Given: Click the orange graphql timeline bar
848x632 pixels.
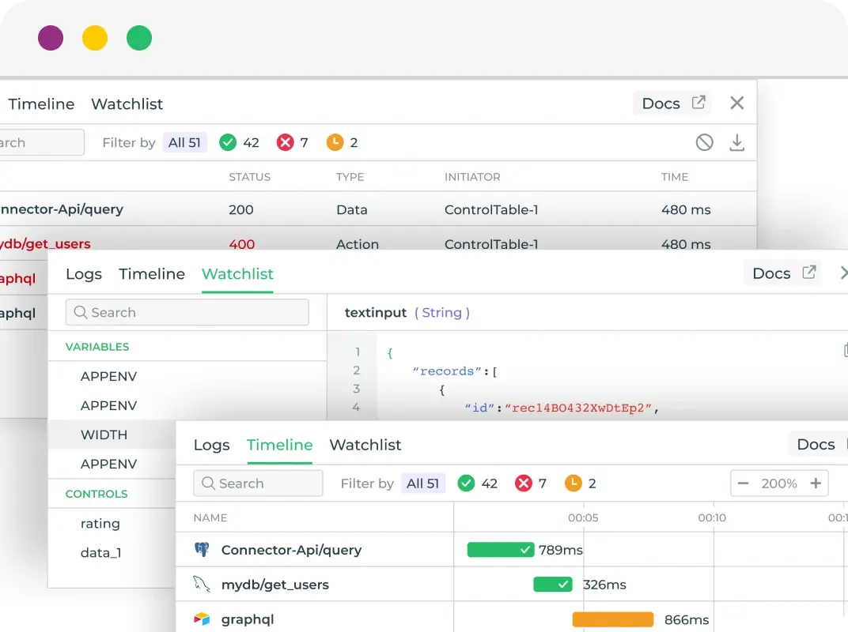Looking at the screenshot, I should pyautogui.click(x=613, y=619).
